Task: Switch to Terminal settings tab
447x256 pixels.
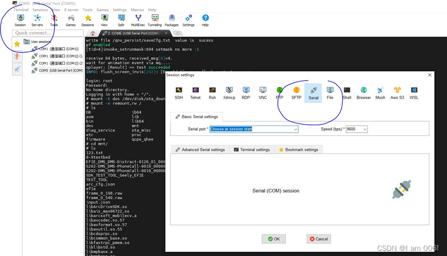Action: point(252,150)
